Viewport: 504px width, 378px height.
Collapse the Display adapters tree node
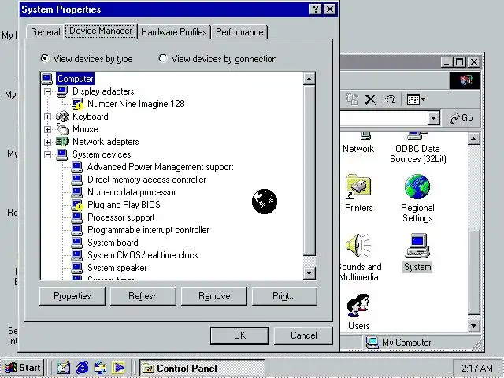click(47, 91)
